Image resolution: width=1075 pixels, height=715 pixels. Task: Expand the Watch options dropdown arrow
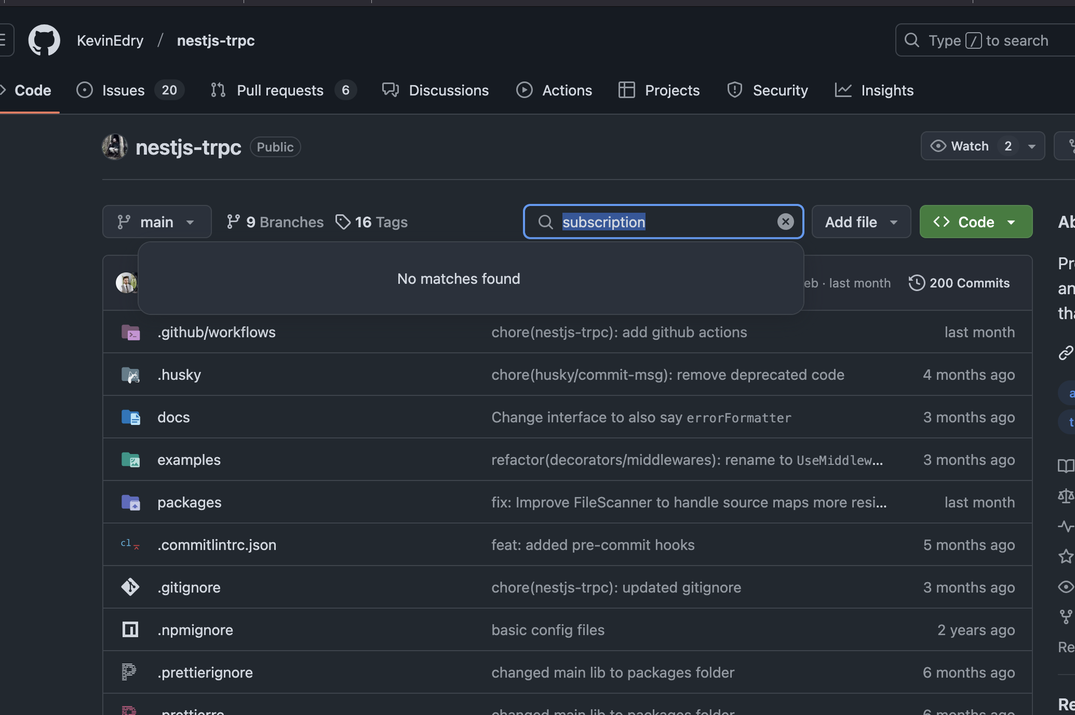coord(1032,146)
